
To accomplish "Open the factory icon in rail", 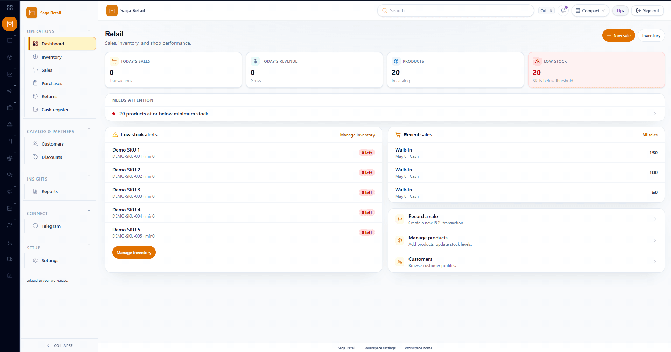I will [x=10, y=276].
